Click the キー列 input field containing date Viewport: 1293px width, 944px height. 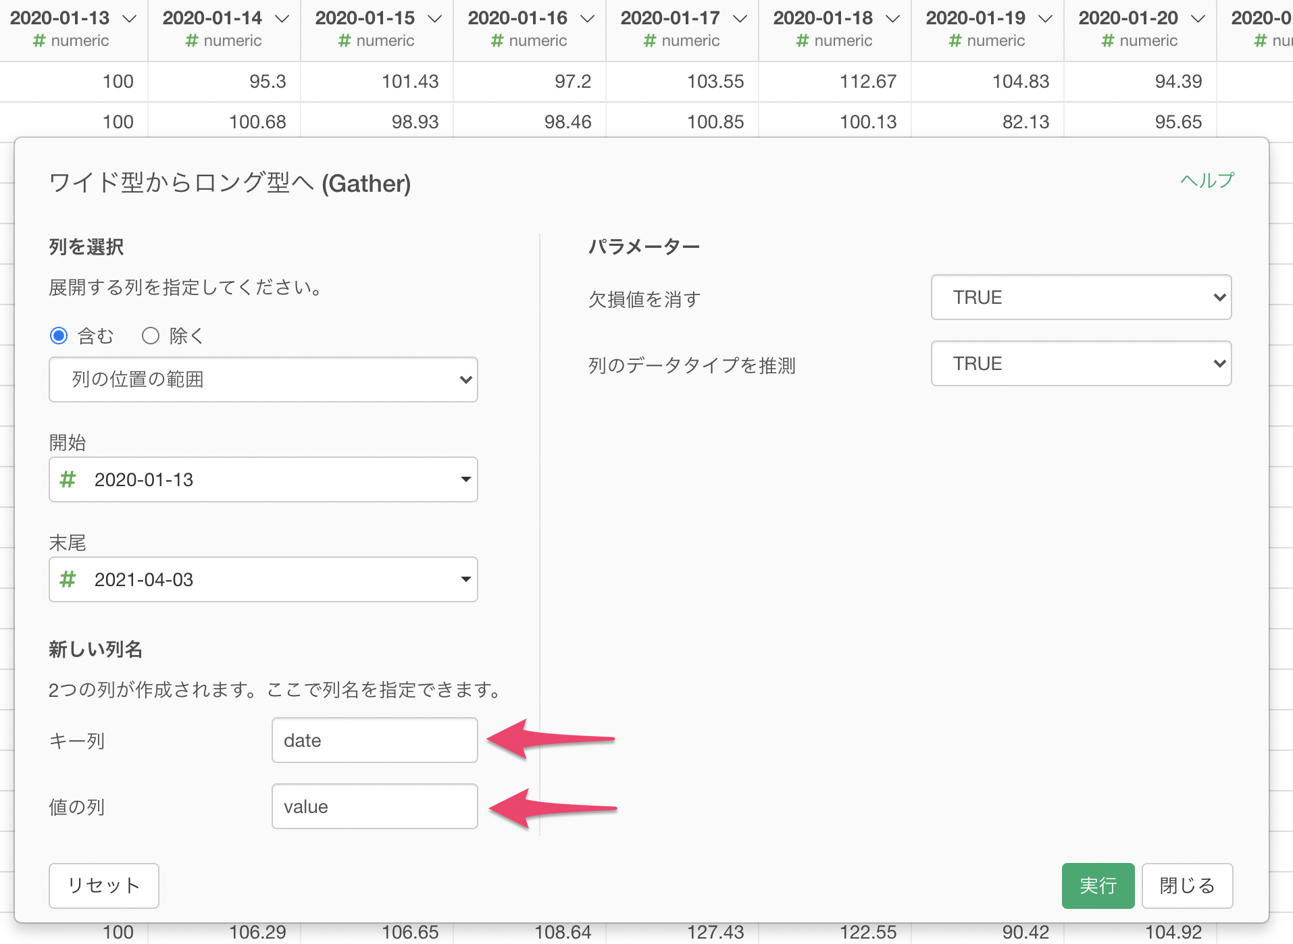[374, 740]
